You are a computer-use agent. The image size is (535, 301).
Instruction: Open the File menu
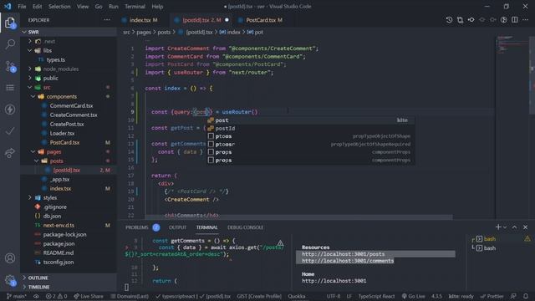tap(22, 7)
